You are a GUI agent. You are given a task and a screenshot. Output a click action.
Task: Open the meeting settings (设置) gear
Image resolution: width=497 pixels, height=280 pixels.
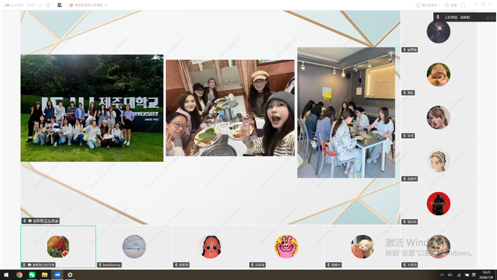(x=451, y=5)
